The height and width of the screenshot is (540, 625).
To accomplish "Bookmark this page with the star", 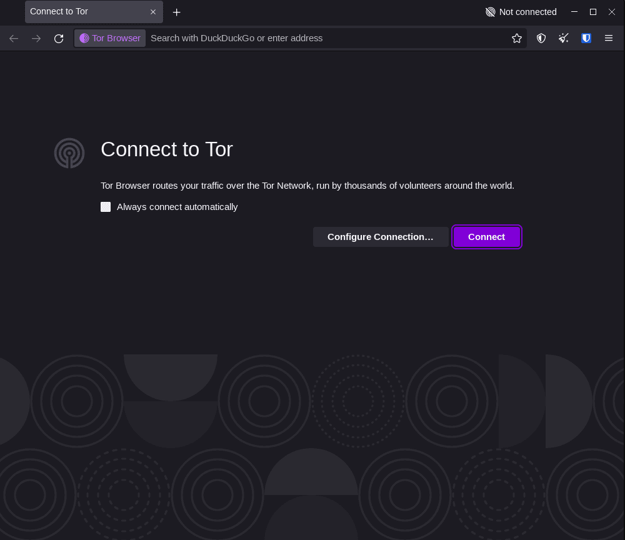I will point(517,38).
